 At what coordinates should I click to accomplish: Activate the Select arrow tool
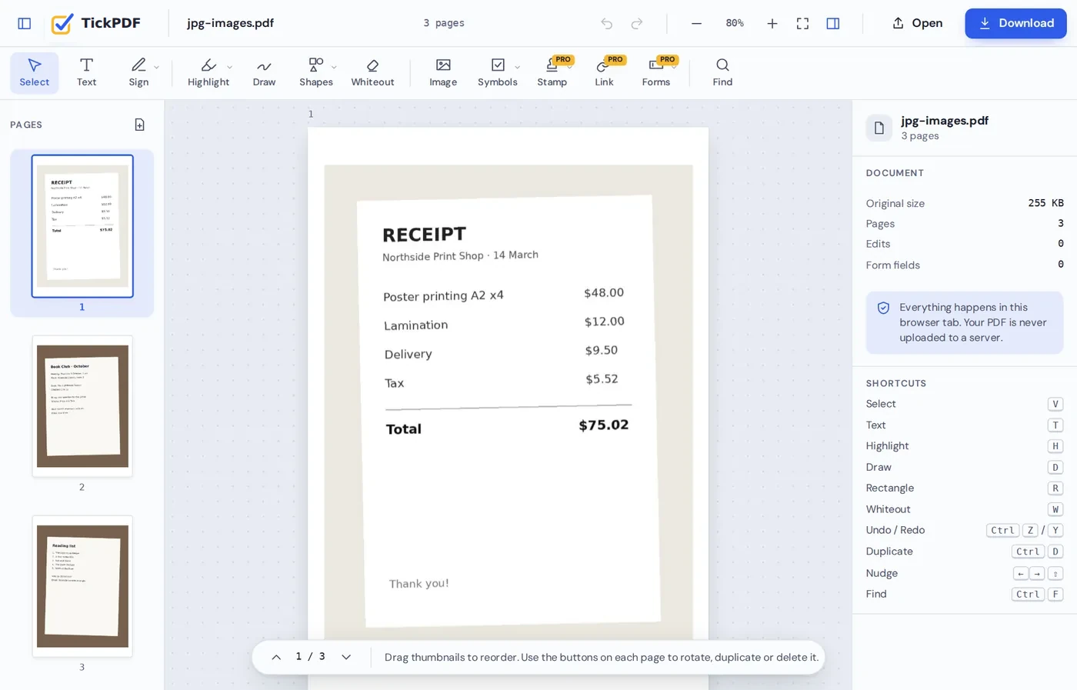[x=35, y=72]
